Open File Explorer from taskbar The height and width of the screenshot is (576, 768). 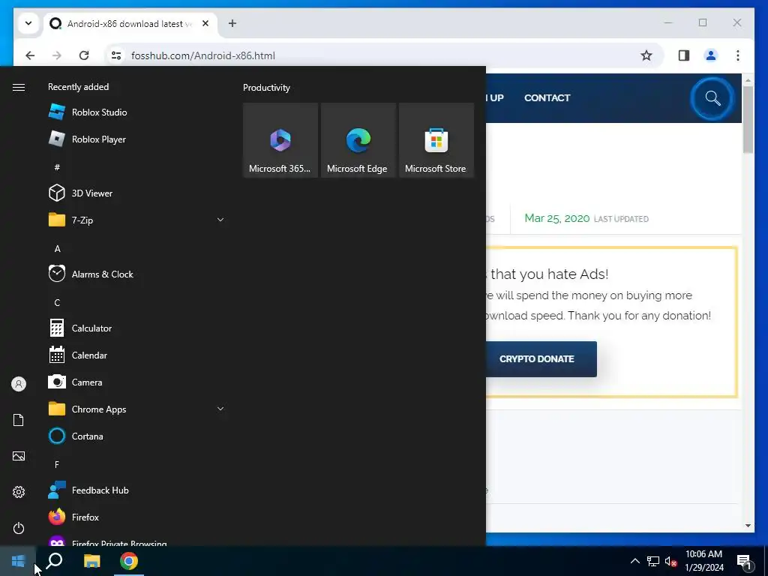coord(91,561)
